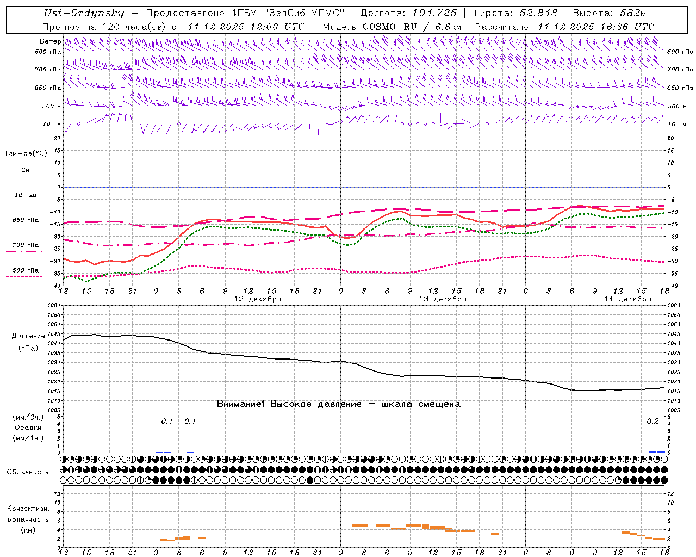The image size is (696, 557).
Task: Click the 850 гПа temperature legend entry
Action: coord(25,220)
